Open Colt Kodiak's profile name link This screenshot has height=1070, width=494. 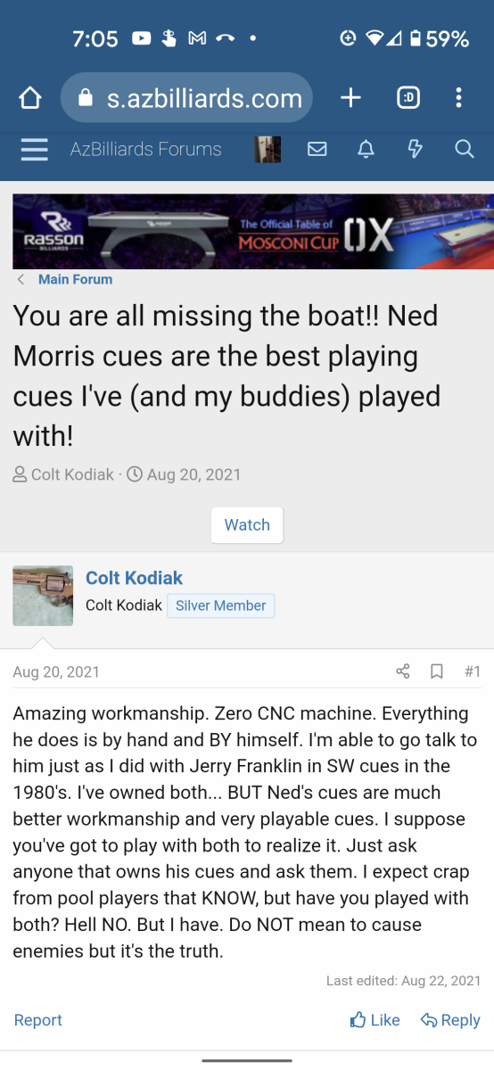[x=134, y=578]
